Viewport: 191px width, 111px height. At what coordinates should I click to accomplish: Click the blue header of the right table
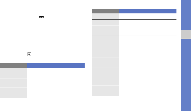[148, 11]
